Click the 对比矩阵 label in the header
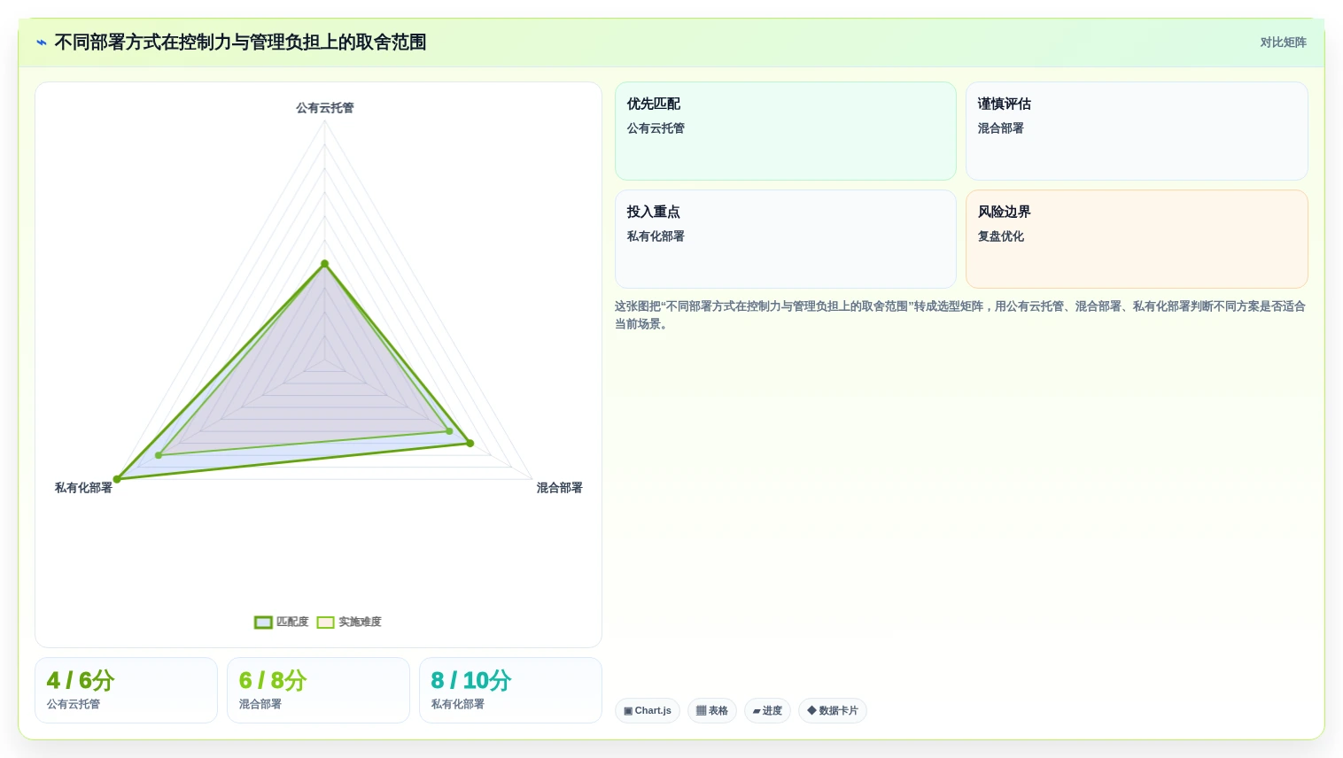This screenshot has height=758, width=1343. click(x=1283, y=43)
